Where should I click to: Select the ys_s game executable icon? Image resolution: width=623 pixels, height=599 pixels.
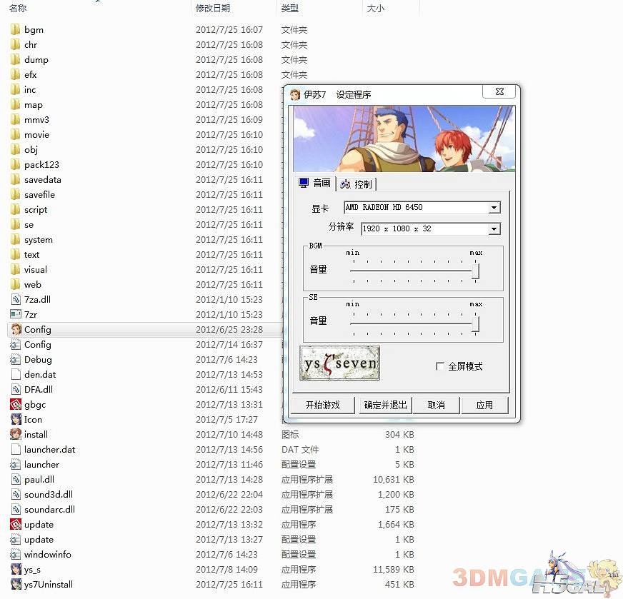pyautogui.click(x=16, y=570)
